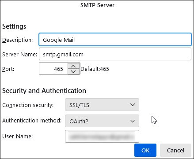194x159 pixels.
Task: Open the Connection security dropdown SSL/TLS
Action: [x=102, y=105]
